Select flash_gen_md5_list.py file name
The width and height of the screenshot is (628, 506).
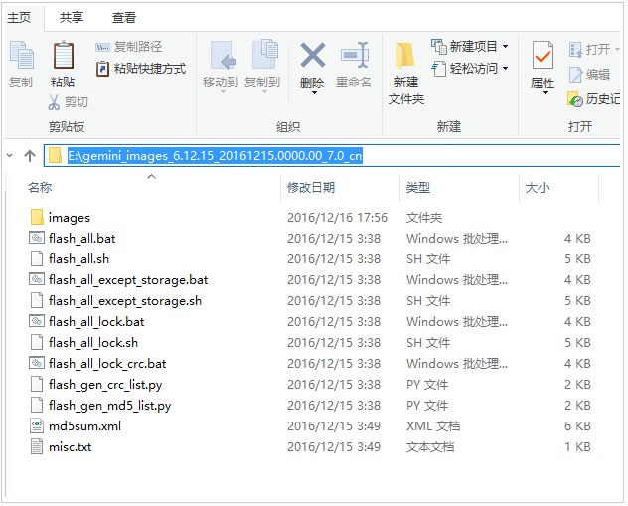(109, 406)
